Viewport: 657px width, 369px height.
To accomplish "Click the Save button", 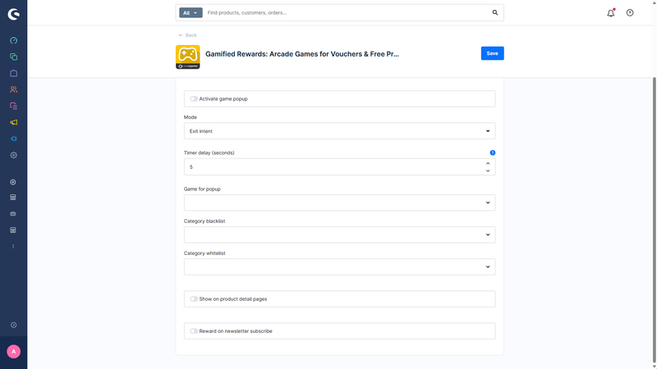I will pyautogui.click(x=492, y=53).
